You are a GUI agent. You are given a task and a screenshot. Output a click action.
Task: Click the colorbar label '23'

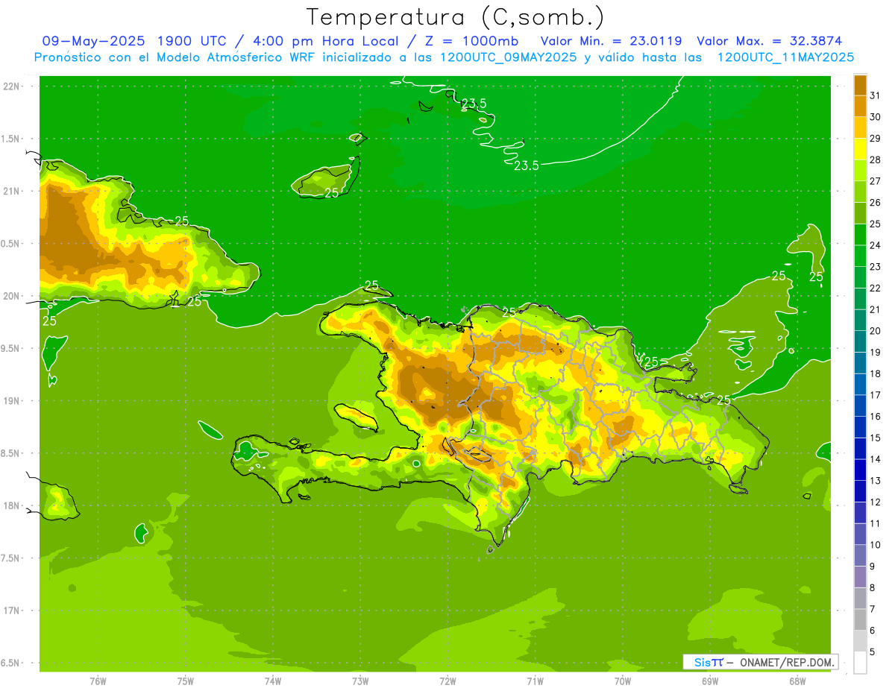876,267
